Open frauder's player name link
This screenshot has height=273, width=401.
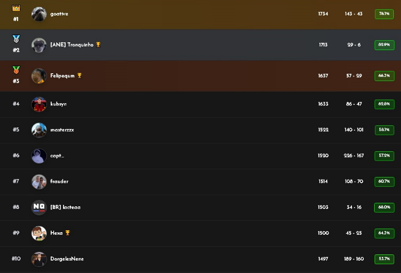point(59,182)
